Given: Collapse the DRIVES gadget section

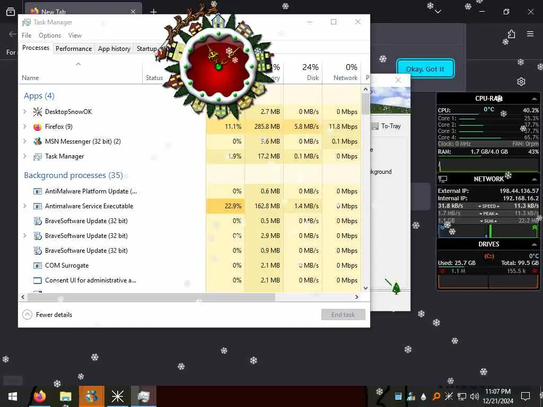Looking at the screenshot, I should tap(535, 244).
